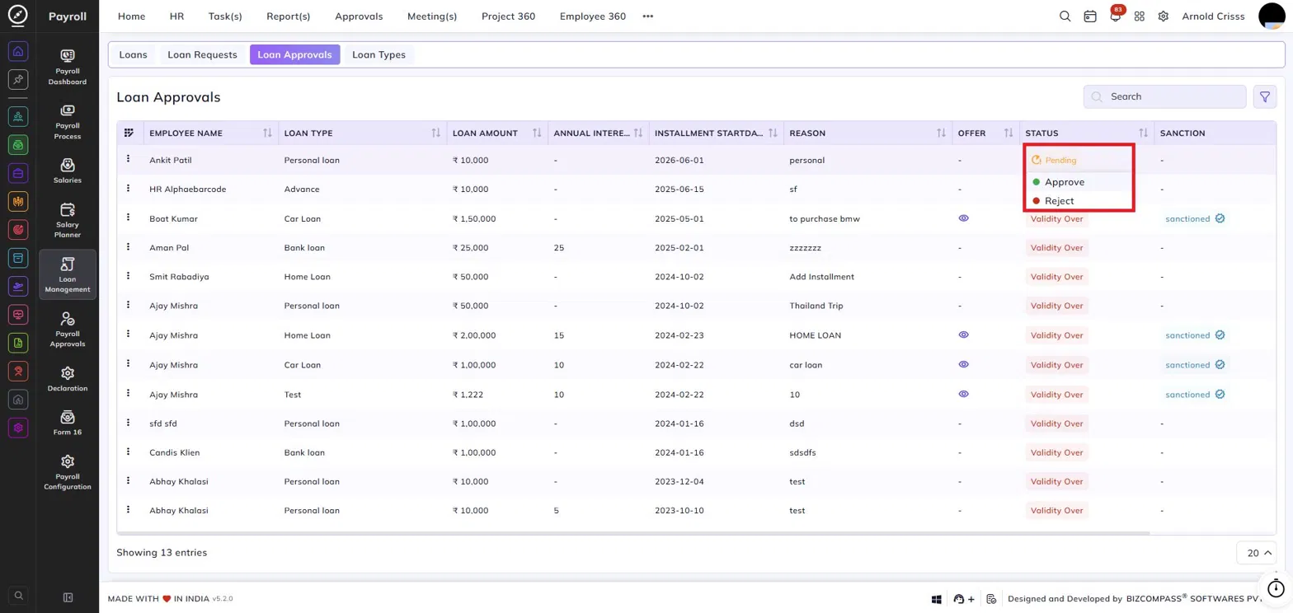Sort by Offer column arrows

tap(1009, 133)
